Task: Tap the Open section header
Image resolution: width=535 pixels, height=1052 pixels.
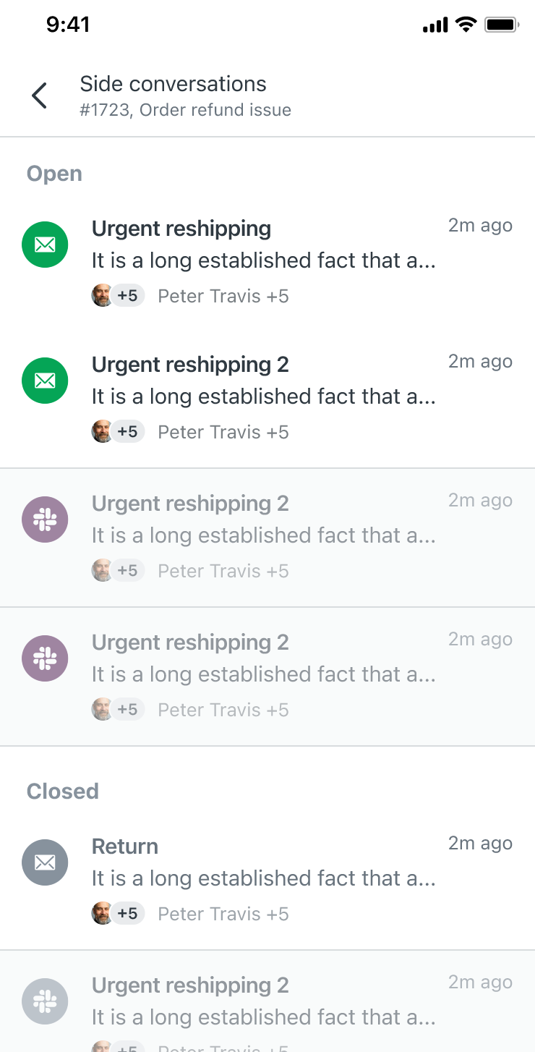Action: click(54, 174)
